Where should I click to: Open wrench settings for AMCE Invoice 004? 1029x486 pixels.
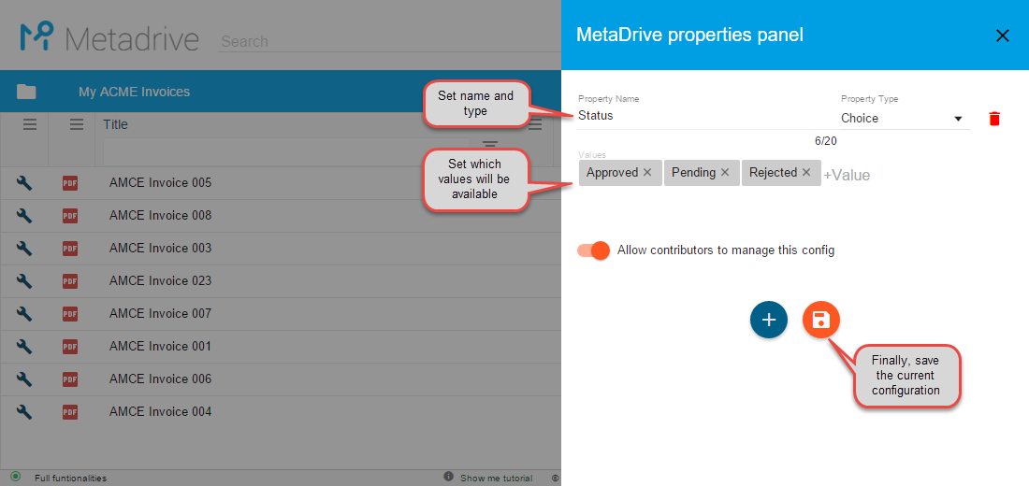pos(24,412)
